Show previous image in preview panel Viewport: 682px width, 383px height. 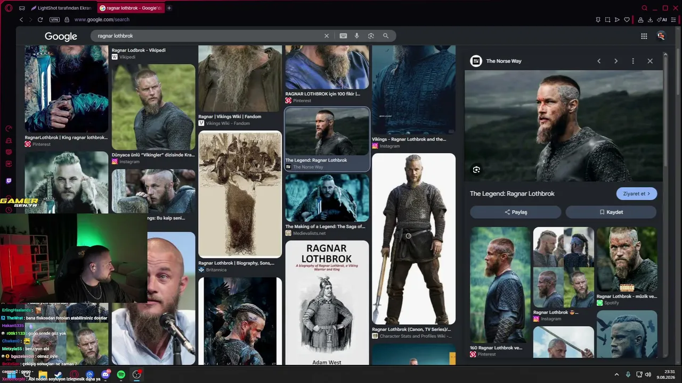[599, 61]
